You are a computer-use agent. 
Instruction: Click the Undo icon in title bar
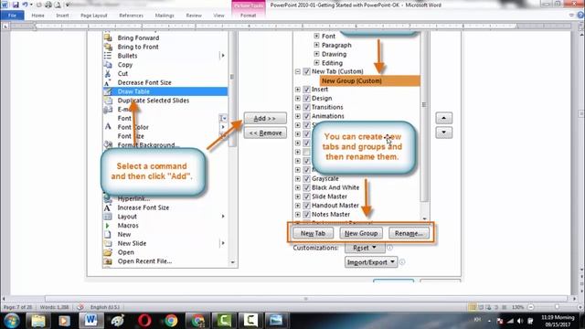click(25, 5)
